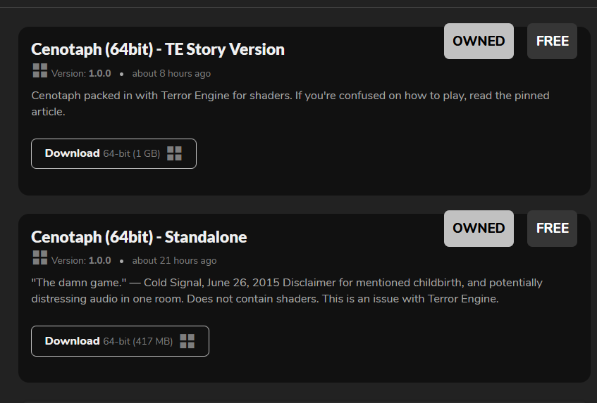The image size is (597, 403).
Task: Click Windows logo inside the 417 MB download button
Action: pos(187,341)
